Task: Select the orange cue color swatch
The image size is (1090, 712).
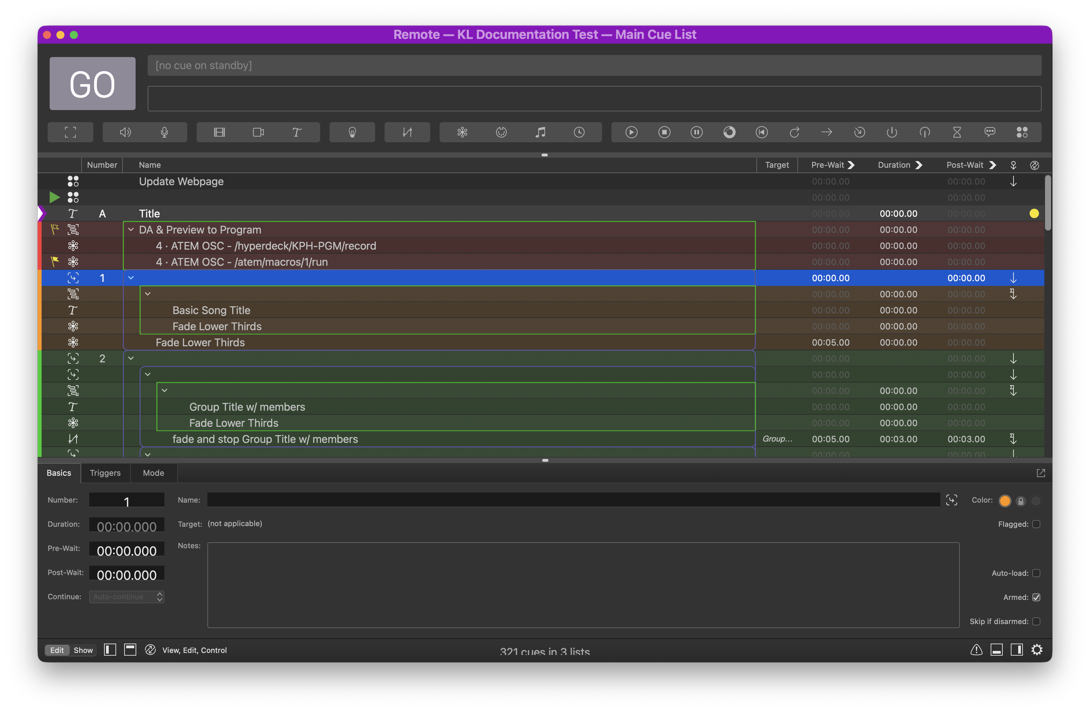Action: [1005, 501]
